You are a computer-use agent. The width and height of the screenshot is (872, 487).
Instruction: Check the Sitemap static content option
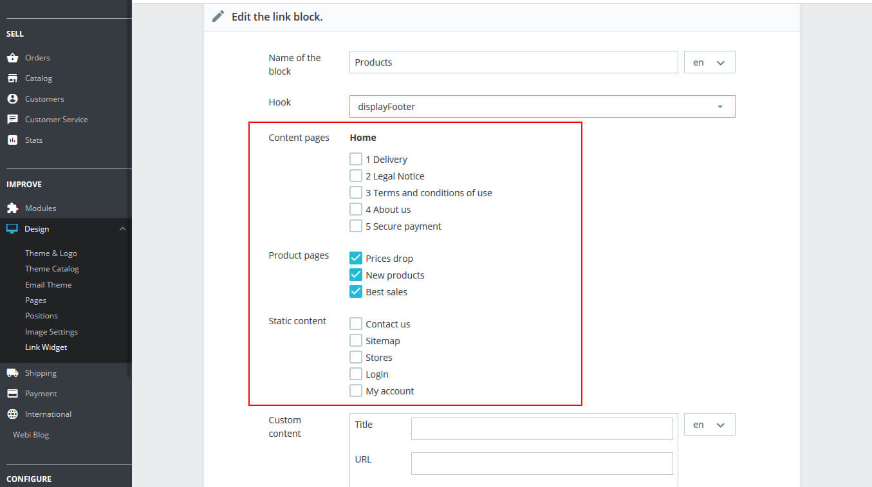click(x=356, y=340)
